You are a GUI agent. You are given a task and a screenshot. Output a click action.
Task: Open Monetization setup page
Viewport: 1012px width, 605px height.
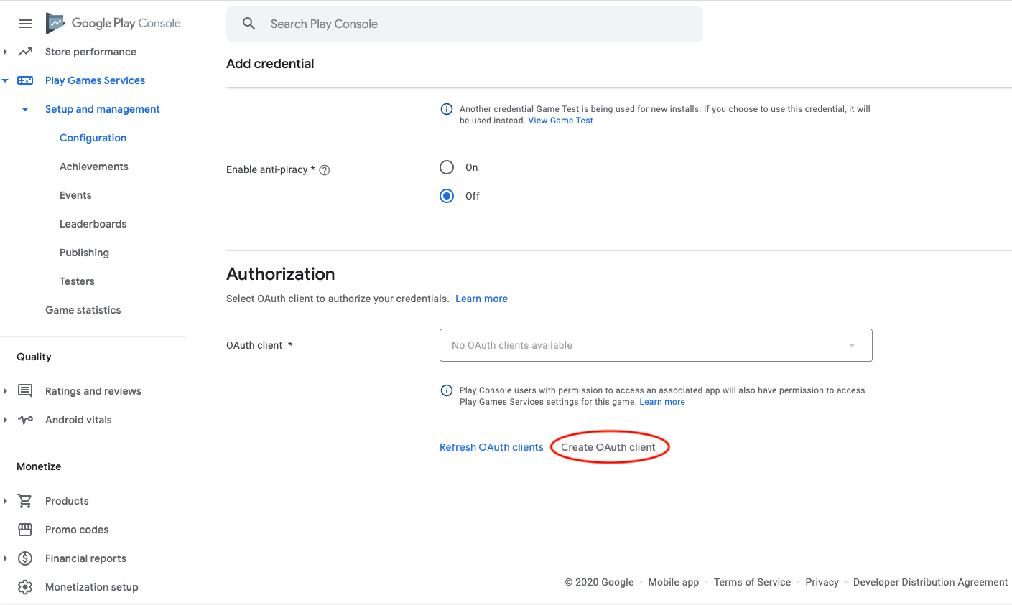[92, 587]
